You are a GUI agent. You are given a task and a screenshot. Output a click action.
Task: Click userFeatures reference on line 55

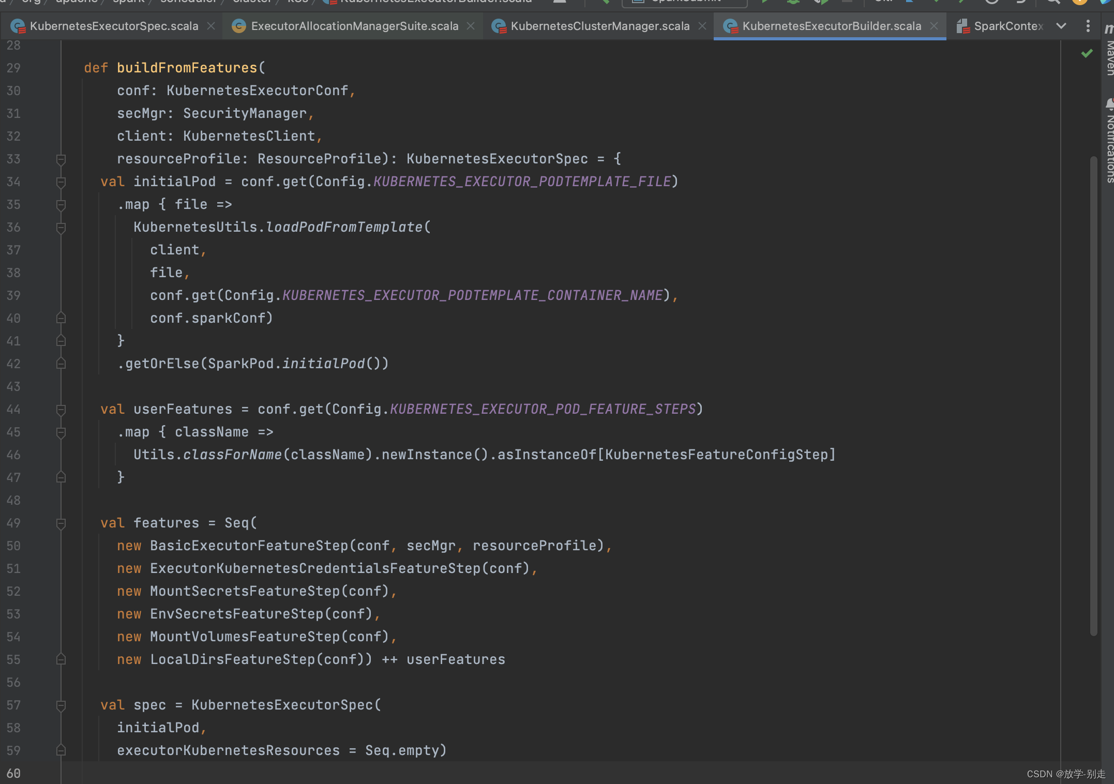[456, 659]
